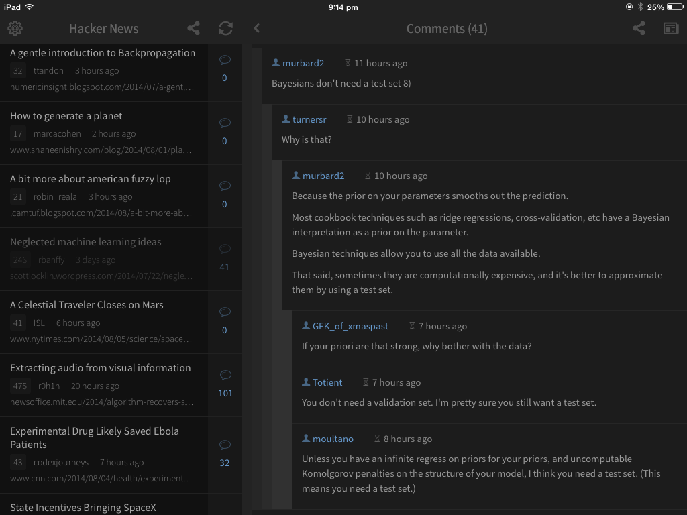Tap hourglass icon next to 11 hours ago

pyautogui.click(x=348, y=62)
